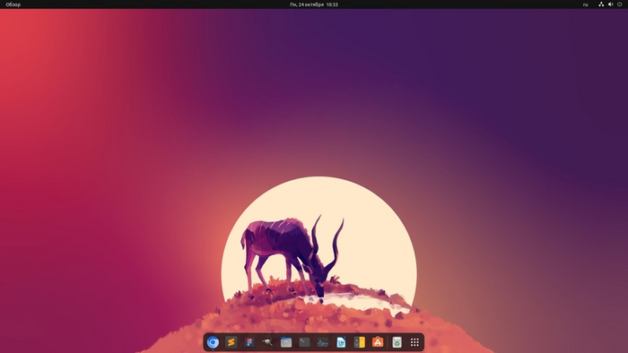
Task: Open the Обзор activities overview
Action: coord(13,4)
